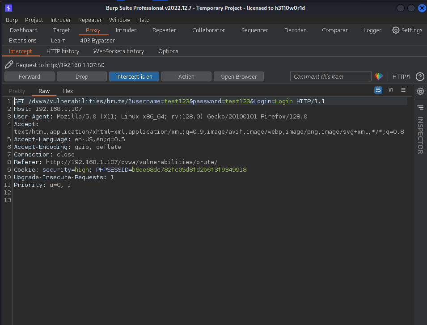427x325 pixels.
Task: Open the Action dropdown menu
Action: 186,77
